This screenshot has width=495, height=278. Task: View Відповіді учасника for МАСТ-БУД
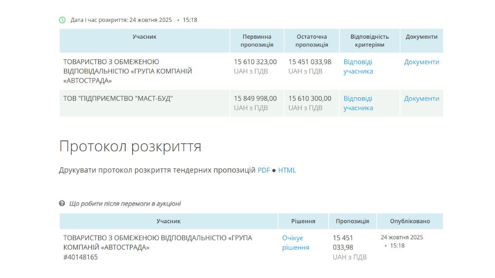point(358,103)
